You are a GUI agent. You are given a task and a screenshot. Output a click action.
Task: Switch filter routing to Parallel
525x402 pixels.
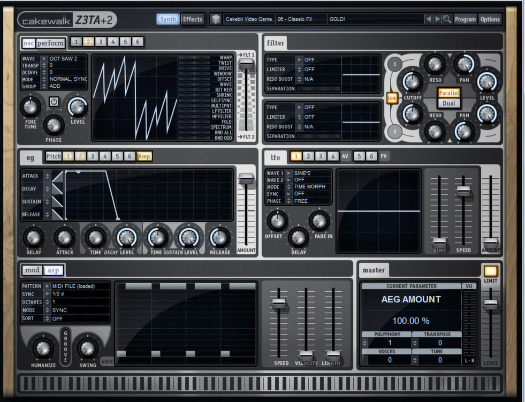[x=448, y=93]
